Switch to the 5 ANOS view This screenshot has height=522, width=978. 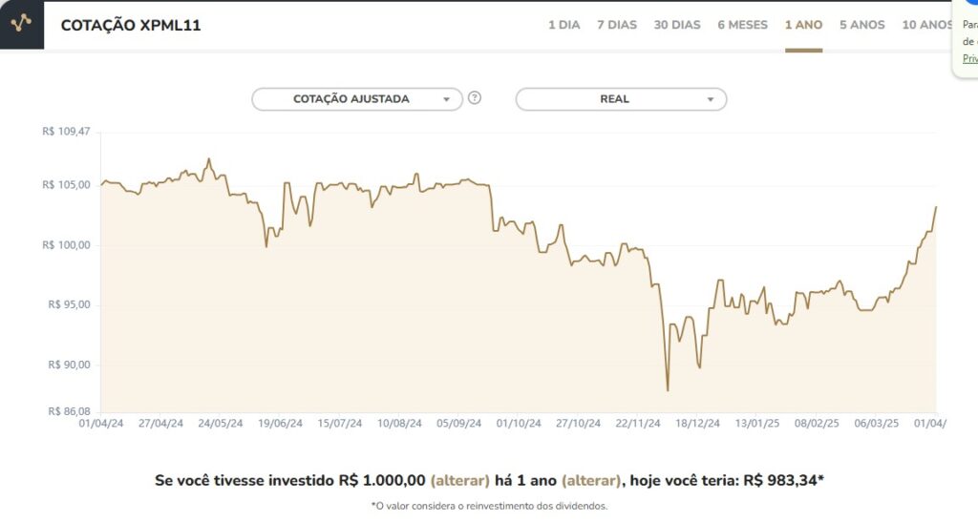[862, 25]
